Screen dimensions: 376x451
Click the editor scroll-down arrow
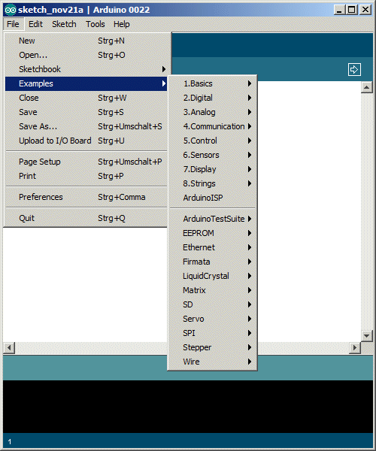[x=366, y=336]
